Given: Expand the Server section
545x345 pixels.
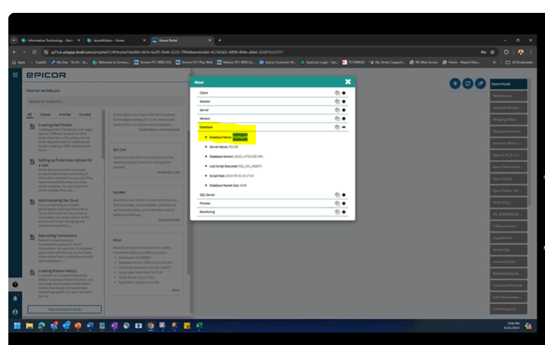Looking at the screenshot, I should [x=344, y=110].
